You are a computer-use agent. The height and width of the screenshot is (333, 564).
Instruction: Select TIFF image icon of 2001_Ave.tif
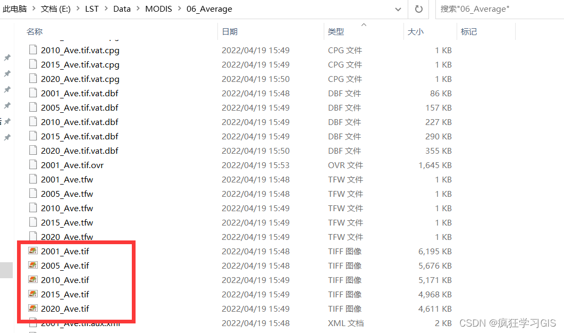33,251
